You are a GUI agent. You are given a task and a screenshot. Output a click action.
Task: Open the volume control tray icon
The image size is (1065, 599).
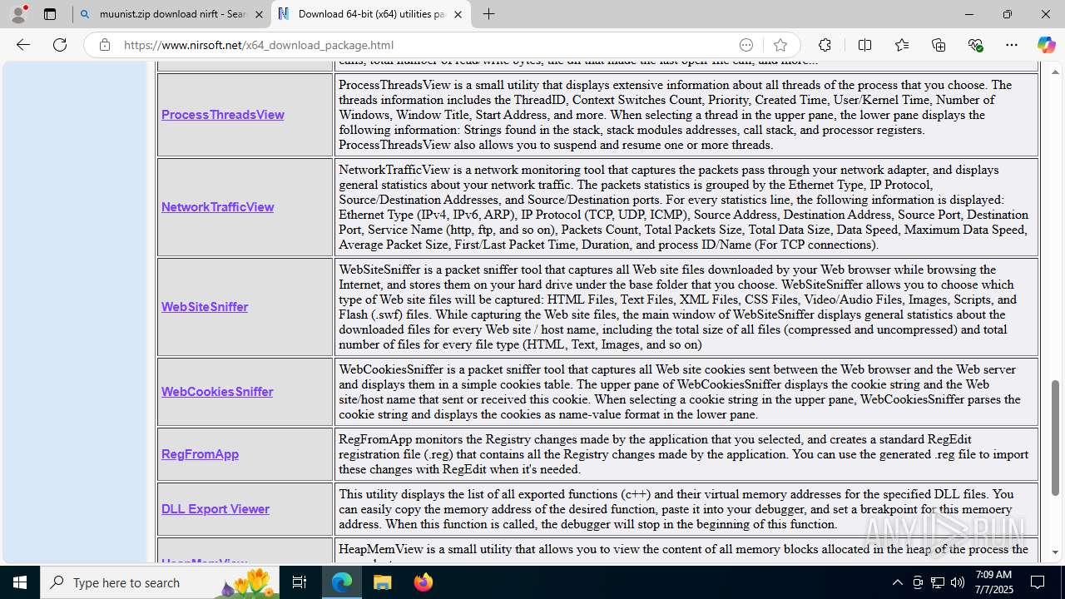(958, 582)
